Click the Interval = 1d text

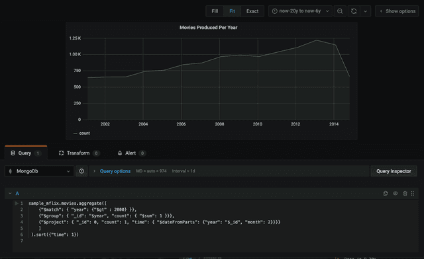tap(184, 171)
